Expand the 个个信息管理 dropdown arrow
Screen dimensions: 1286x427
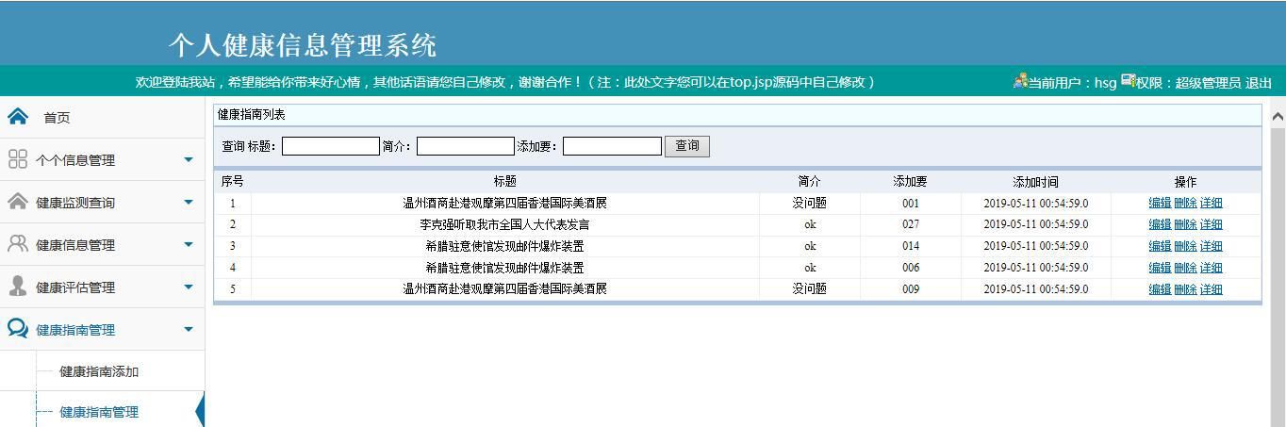point(189,159)
